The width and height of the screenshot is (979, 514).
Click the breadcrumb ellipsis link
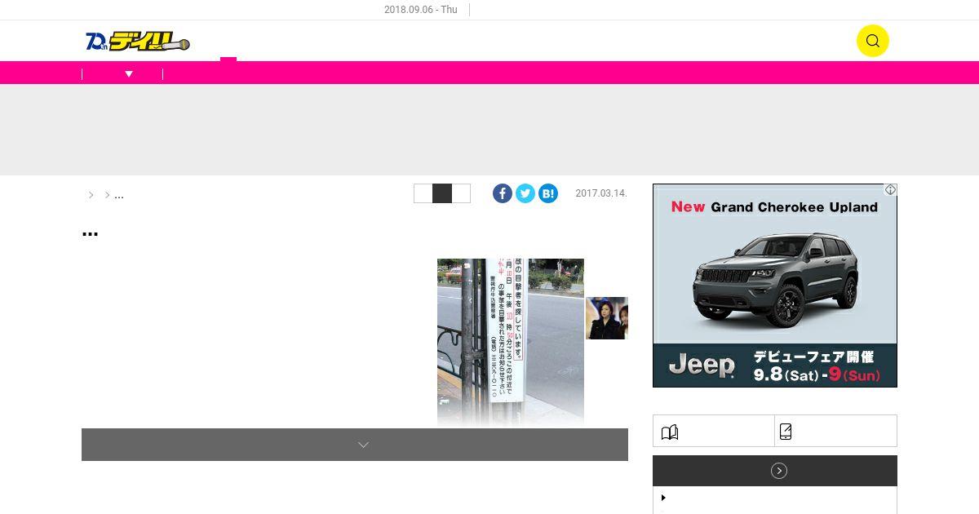[x=119, y=195]
